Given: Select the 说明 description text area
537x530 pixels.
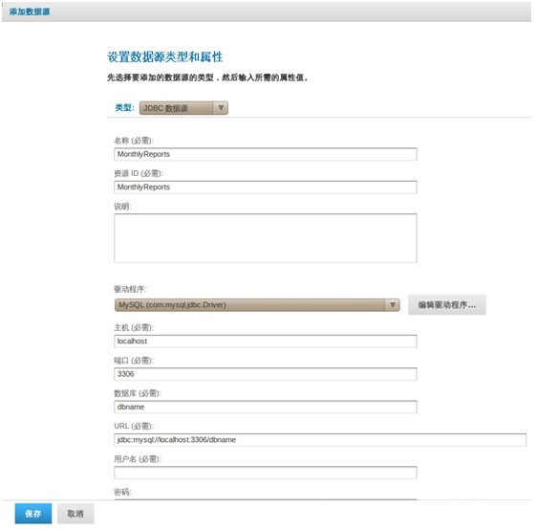Looking at the screenshot, I should click(265, 238).
